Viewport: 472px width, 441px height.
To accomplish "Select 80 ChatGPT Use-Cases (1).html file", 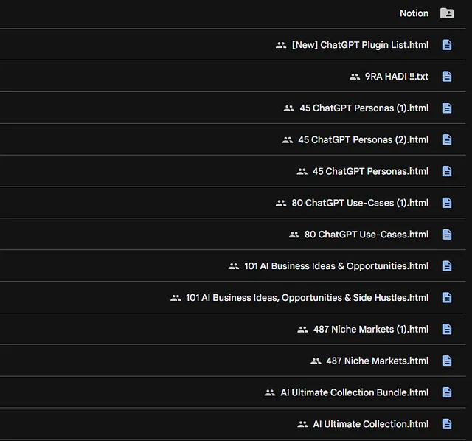I will (360, 203).
